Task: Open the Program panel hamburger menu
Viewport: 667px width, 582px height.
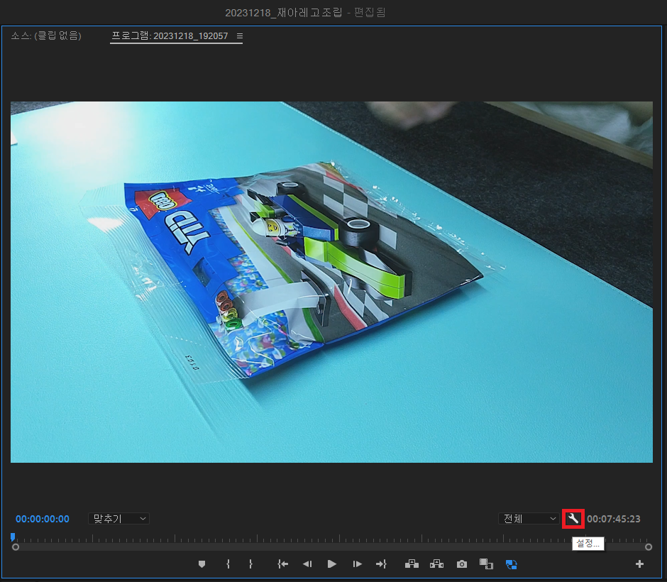Action: [240, 35]
